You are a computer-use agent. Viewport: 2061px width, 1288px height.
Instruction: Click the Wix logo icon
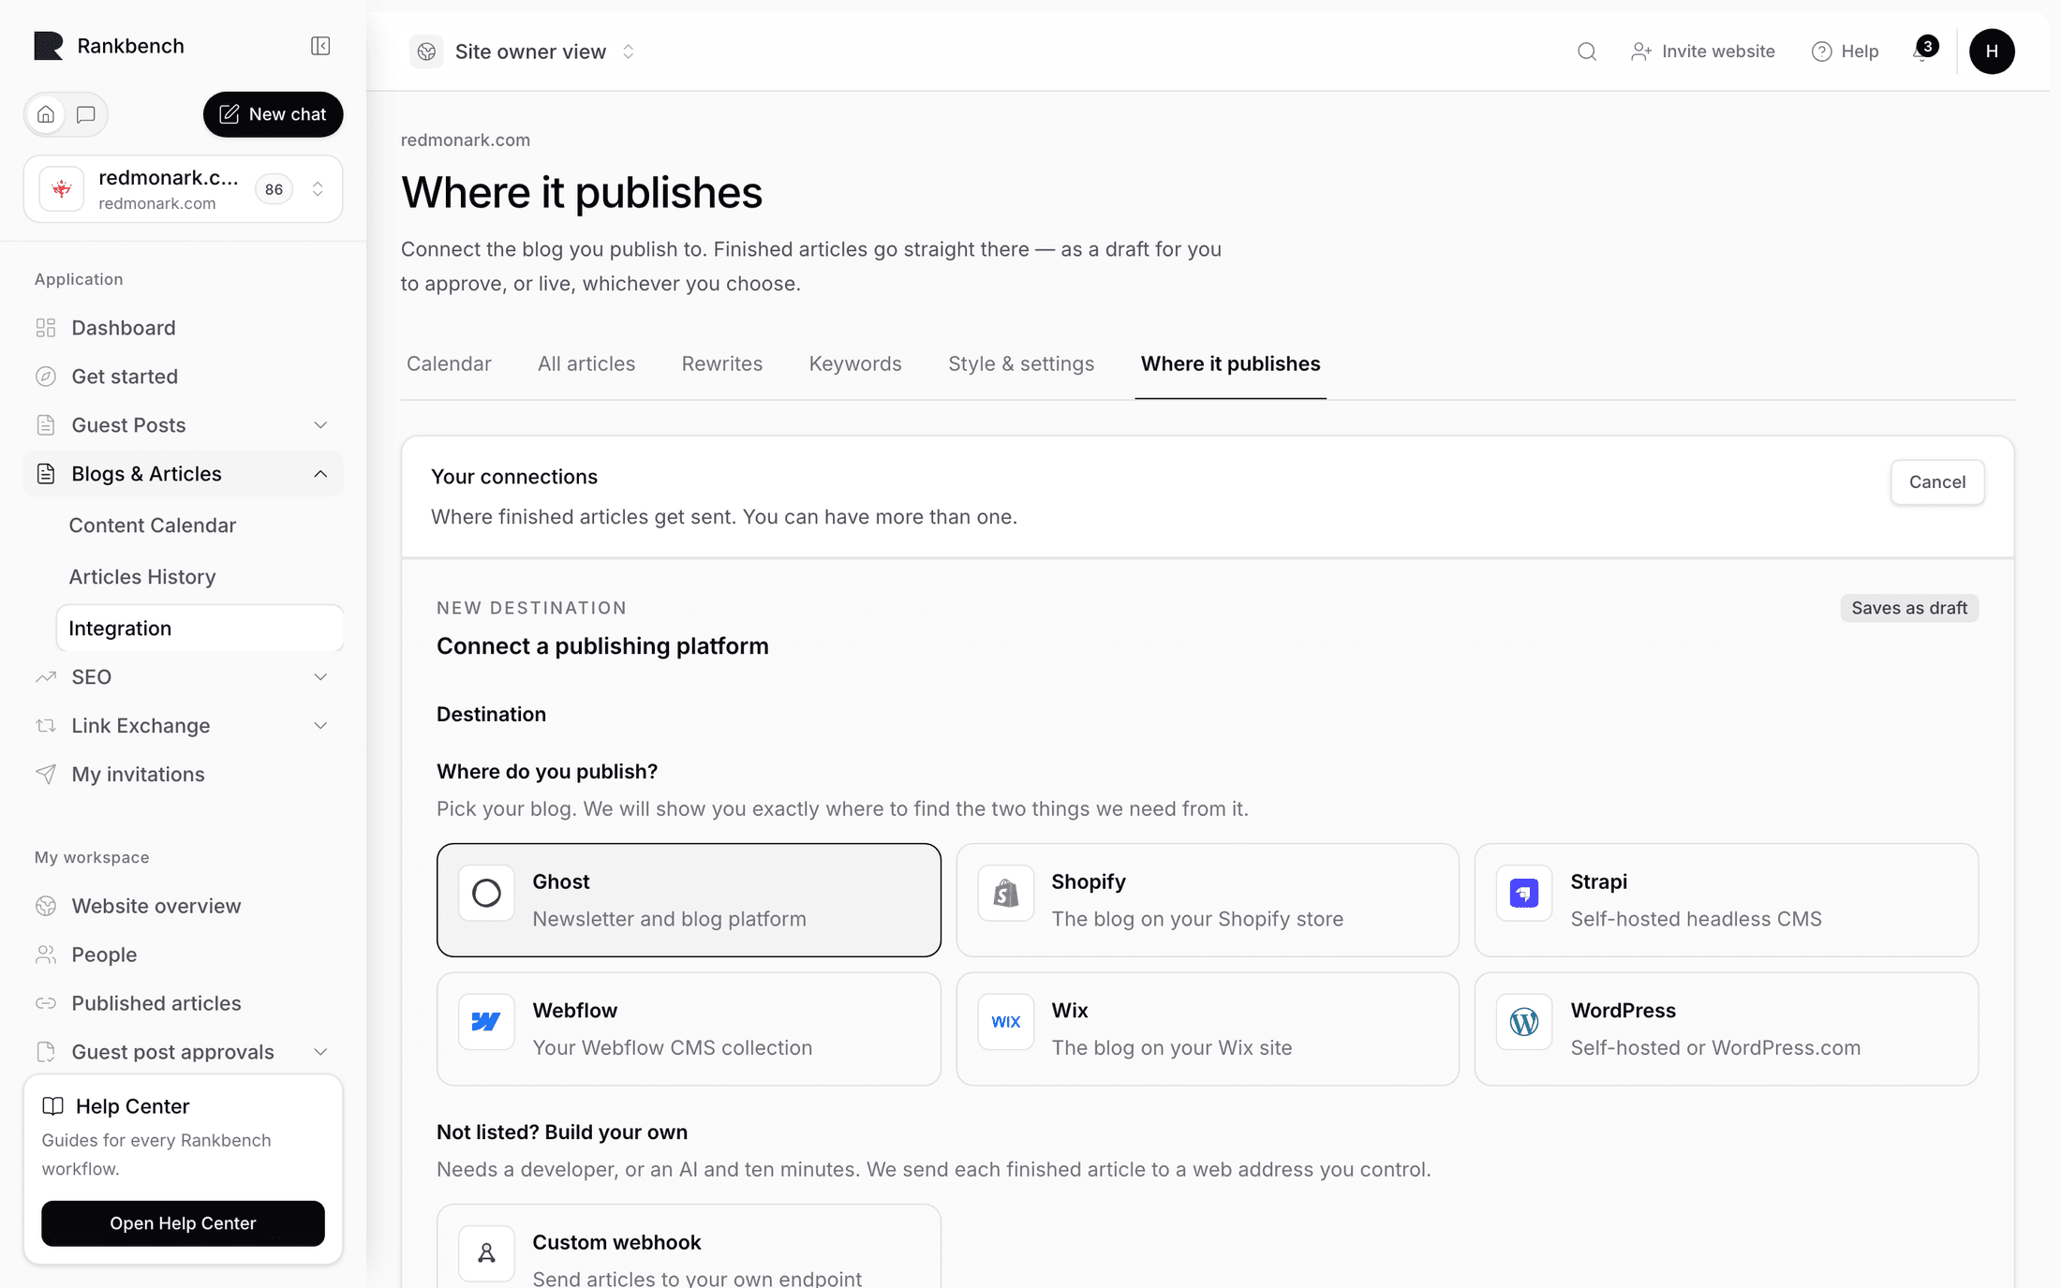pyautogui.click(x=1005, y=1021)
